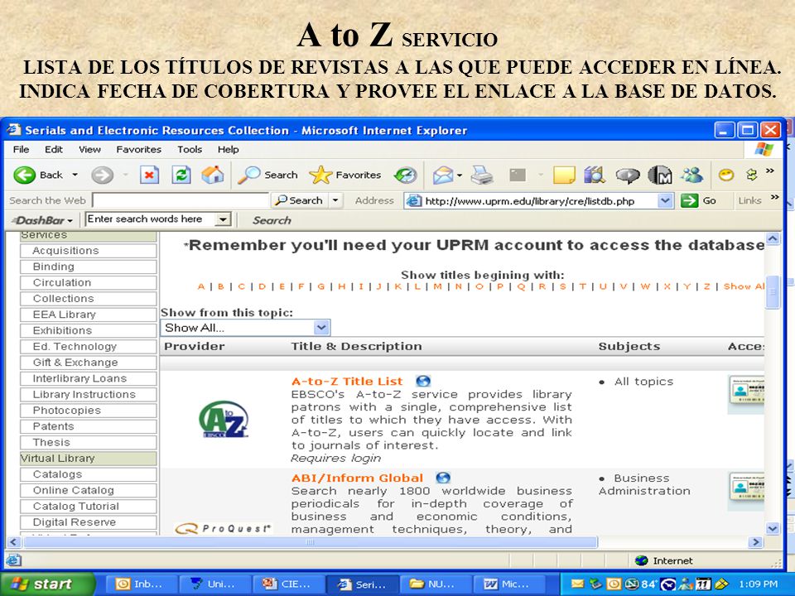795x596 pixels.
Task: Click the Research book icon in toolbar
Action: click(595, 175)
